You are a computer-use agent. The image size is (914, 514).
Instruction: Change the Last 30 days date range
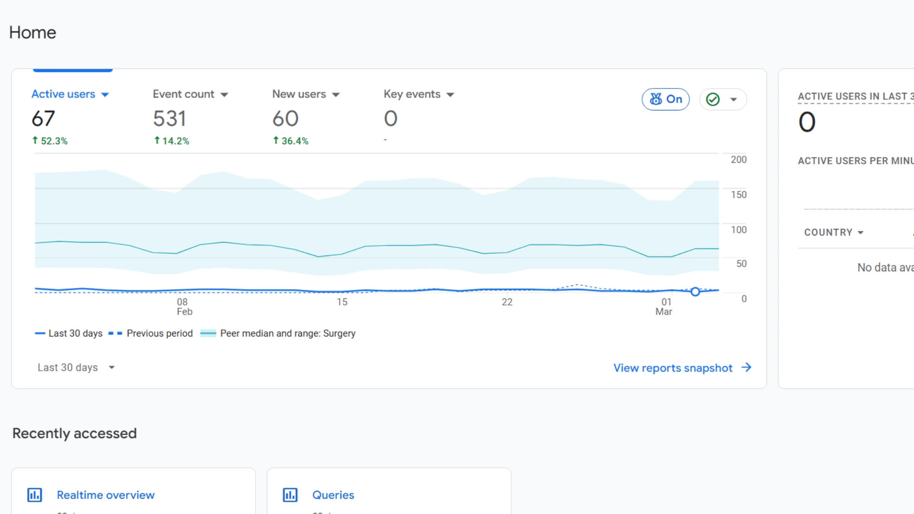pyautogui.click(x=76, y=367)
